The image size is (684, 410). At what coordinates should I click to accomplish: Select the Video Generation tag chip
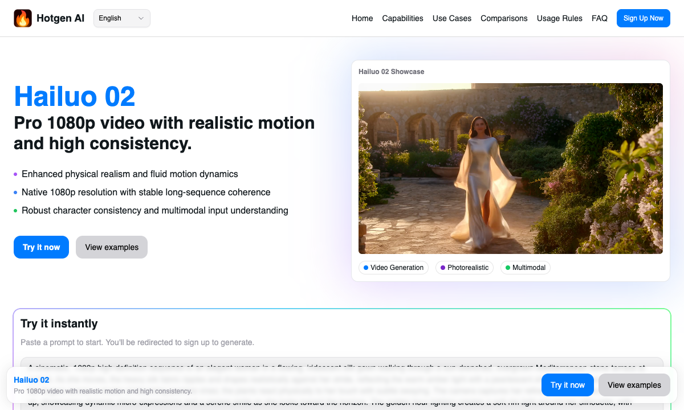click(x=393, y=268)
